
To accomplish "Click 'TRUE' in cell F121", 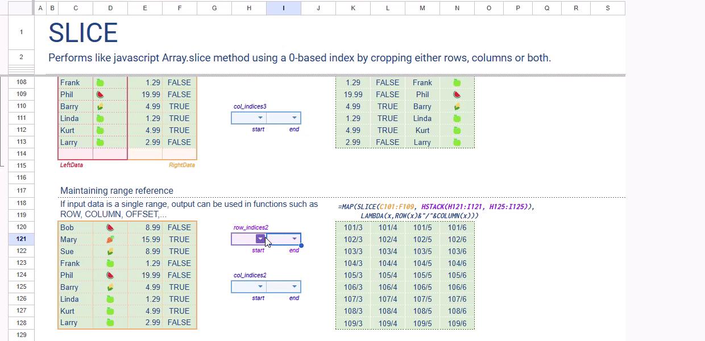I will coord(179,239).
